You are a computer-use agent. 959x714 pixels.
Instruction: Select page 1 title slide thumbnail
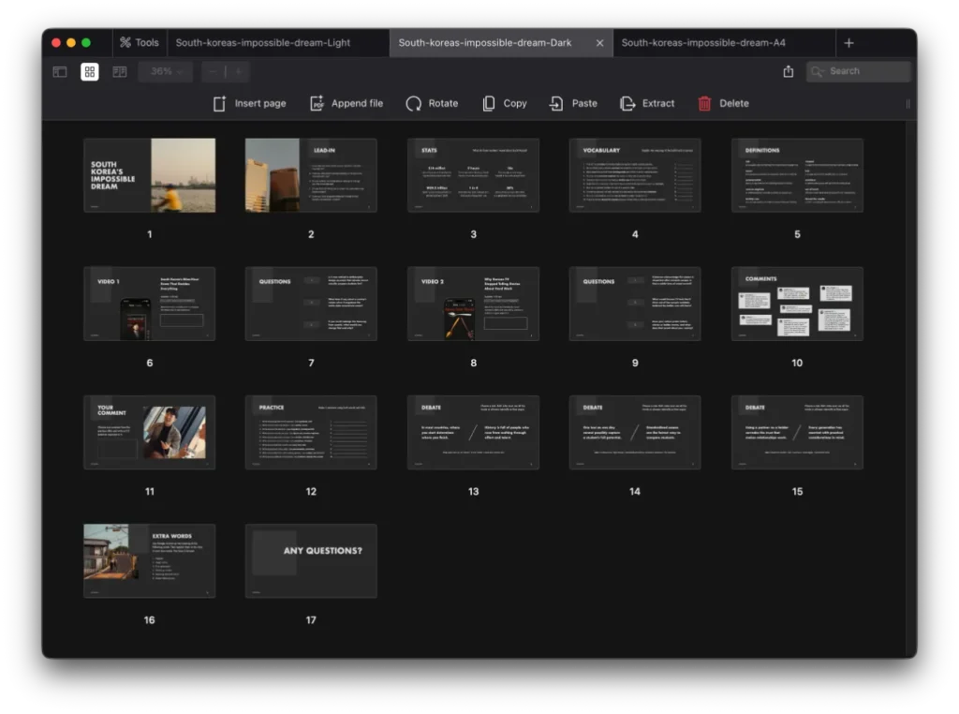click(149, 175)
